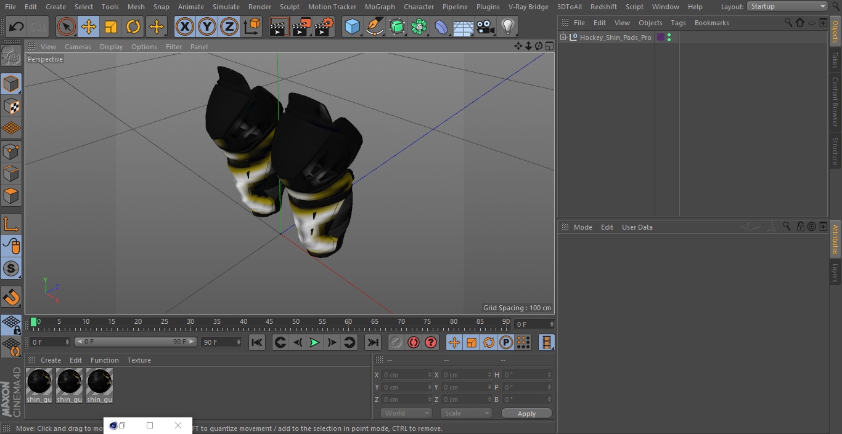Add a Camera object

[x=486, y=26]
